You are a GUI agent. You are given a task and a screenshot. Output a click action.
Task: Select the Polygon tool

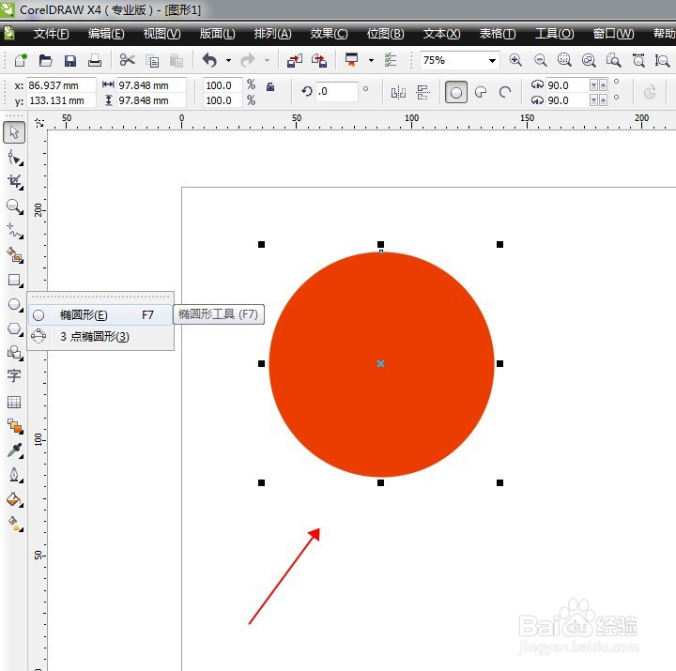point(15,328)
